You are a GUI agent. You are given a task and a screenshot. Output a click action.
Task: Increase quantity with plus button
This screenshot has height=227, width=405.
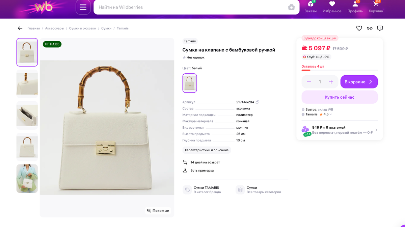click(x=331, y=82)
